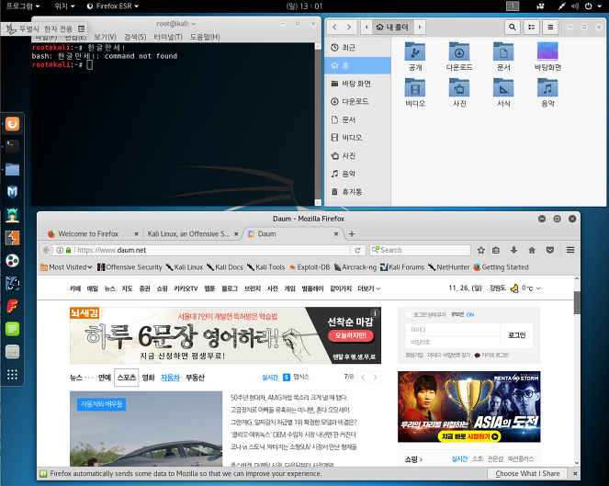Select 최근 in file manager sidebar
This screenshot has height=486, width=609.
pyautogui.click(x=357, y=48)
